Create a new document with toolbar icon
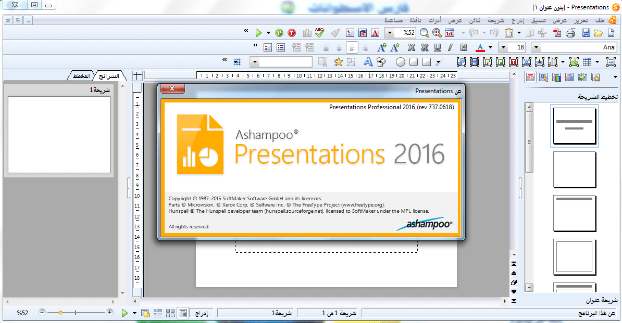 (x=611, y=33)
